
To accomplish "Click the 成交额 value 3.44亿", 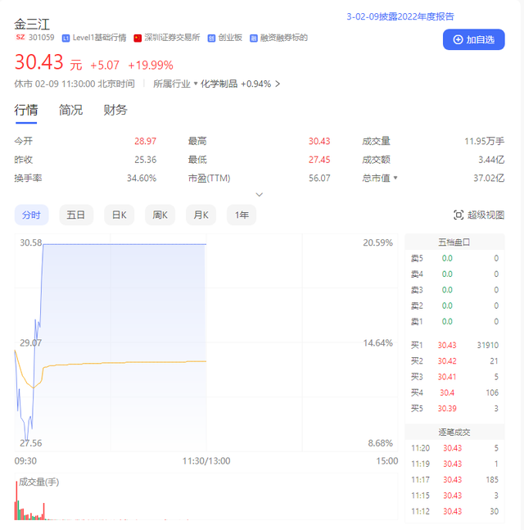I will [491, 160].
